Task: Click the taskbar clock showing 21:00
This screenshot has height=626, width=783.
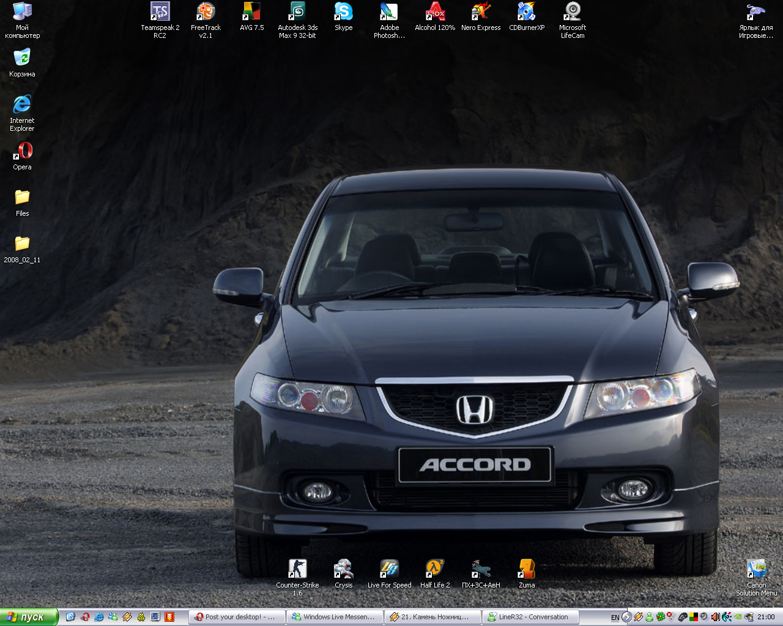Action: [x=766, y=617]
